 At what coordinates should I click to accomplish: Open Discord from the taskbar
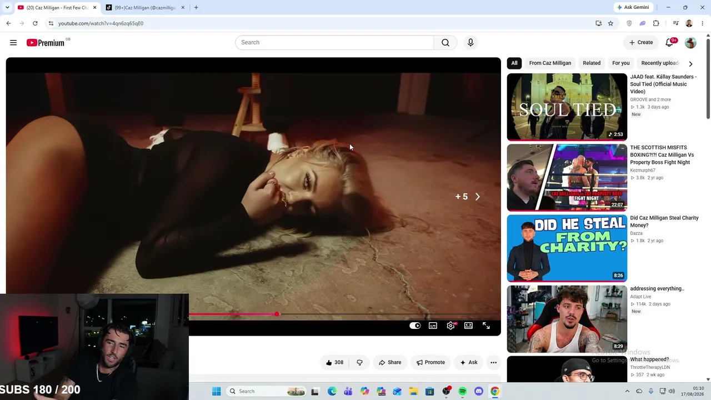479,391
